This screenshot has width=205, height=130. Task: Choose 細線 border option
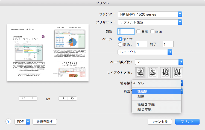pos(156,96)
